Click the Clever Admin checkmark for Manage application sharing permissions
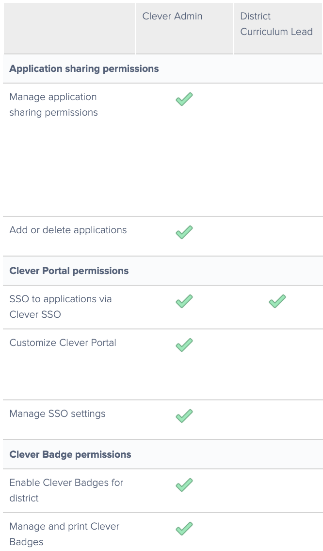Viewport: 323px width, 551px height. point(184,99)
